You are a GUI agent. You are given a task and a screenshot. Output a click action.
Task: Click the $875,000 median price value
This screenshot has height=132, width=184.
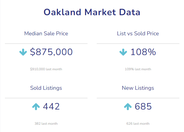pyautogui.click(x=51, y=52)
